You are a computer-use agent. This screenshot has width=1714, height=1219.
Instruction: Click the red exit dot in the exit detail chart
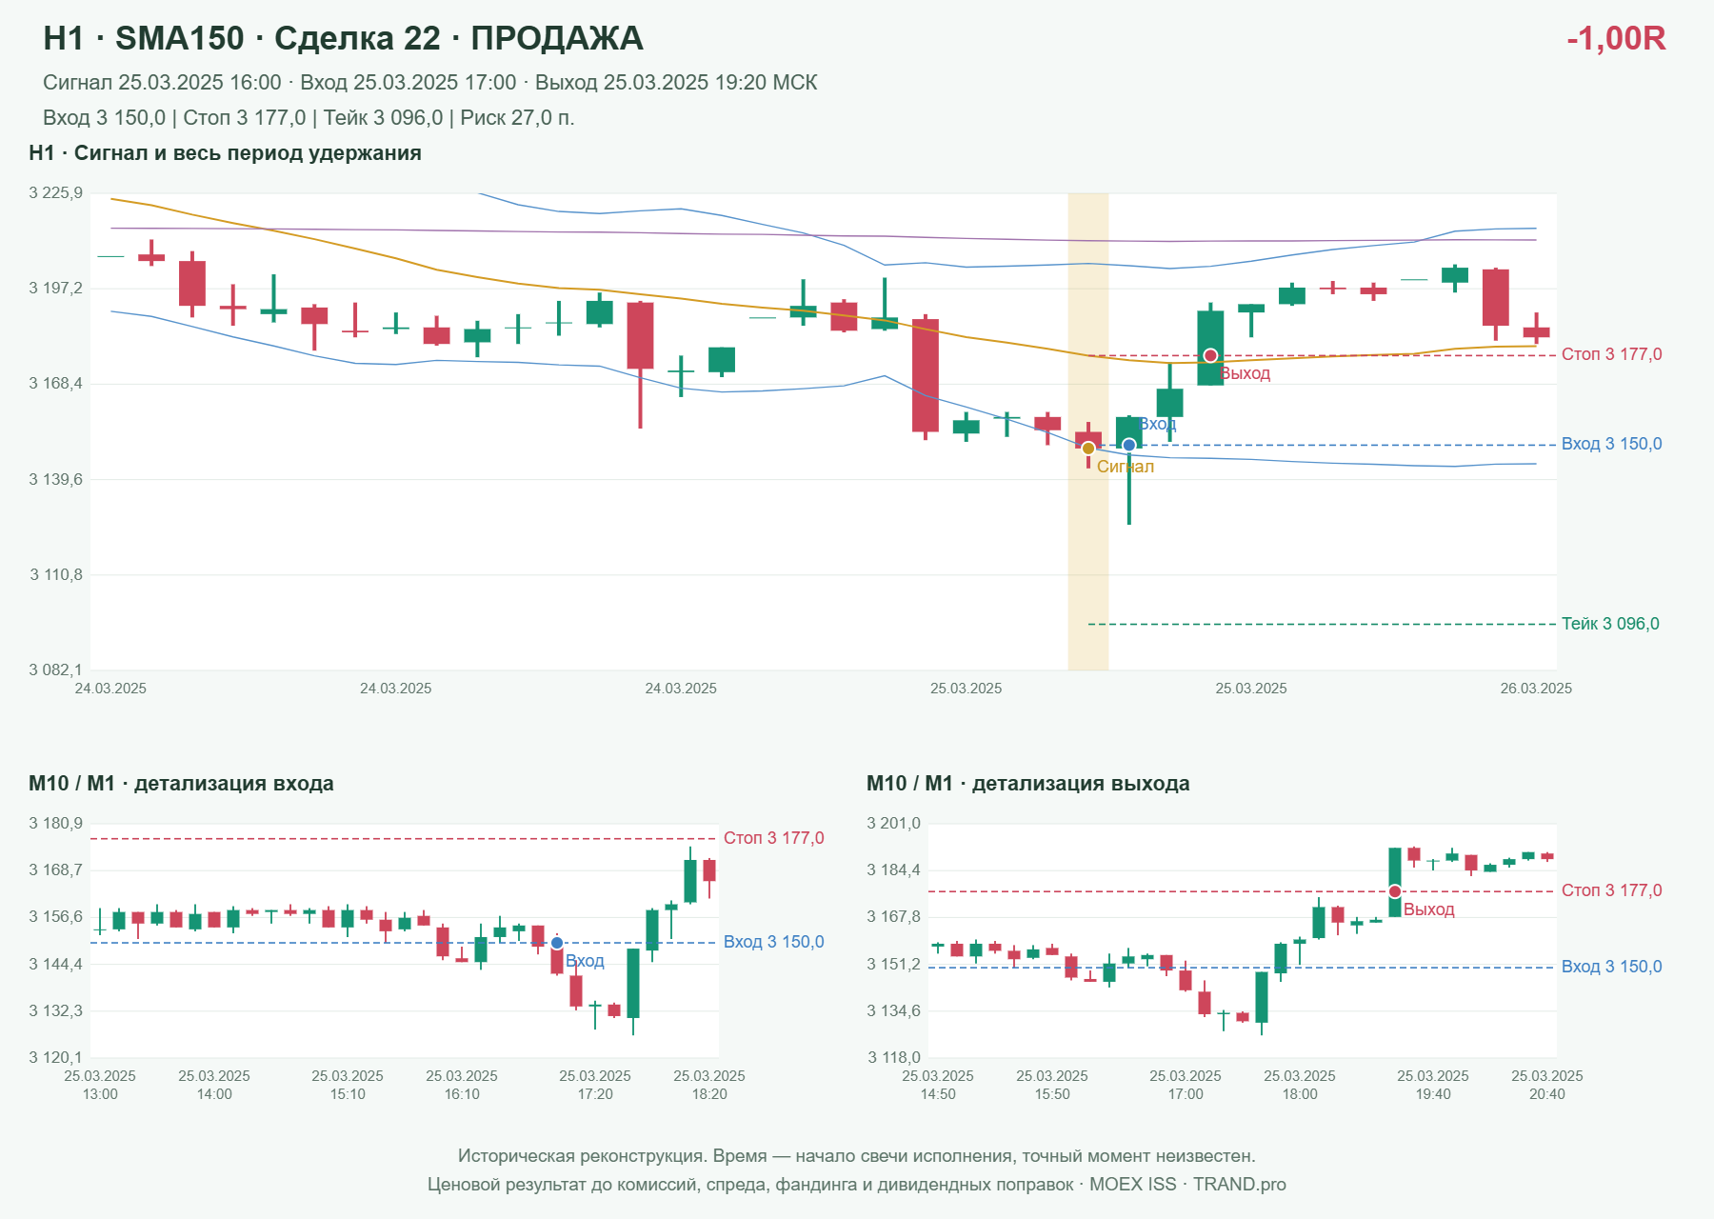(1395, 891)
